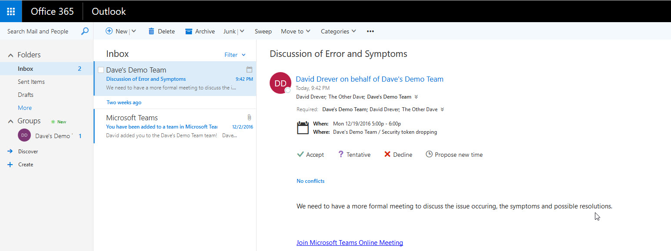Click the 9:42 PM timestamp in message list
The width and height of the screenshot is (671, 251).
pos(244,79)
